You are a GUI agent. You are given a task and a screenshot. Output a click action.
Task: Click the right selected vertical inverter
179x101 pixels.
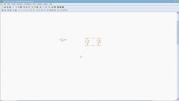click(98, 42)
